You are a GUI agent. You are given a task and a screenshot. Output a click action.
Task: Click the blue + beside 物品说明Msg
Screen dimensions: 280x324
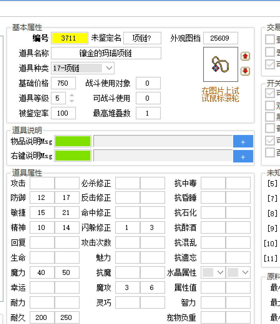coord(243,141)
